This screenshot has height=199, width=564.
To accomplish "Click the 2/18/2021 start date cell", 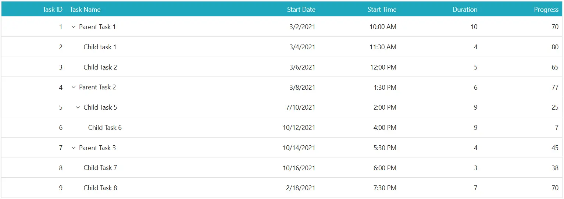I will coord(300,188).
